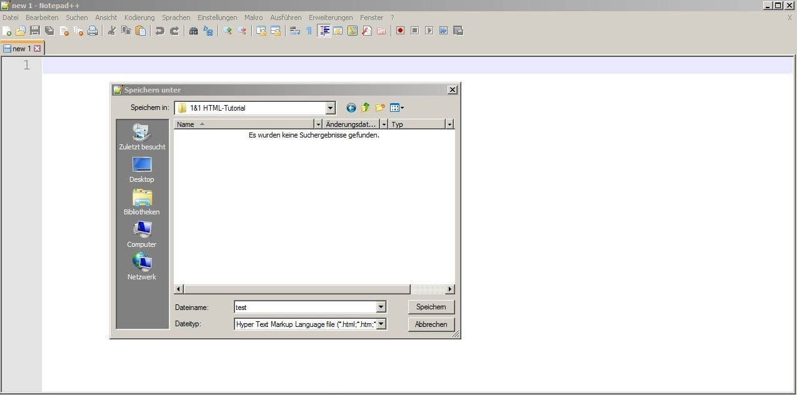Click the run macro multiple times icon
Viewport: 797px width, 395px height.
point(443,31)
